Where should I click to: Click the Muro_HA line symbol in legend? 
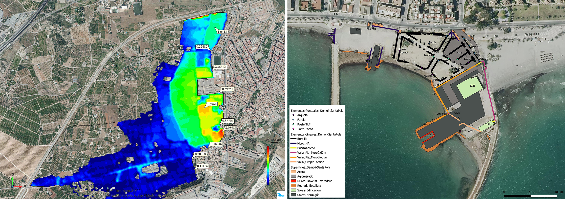click(293, 143)
